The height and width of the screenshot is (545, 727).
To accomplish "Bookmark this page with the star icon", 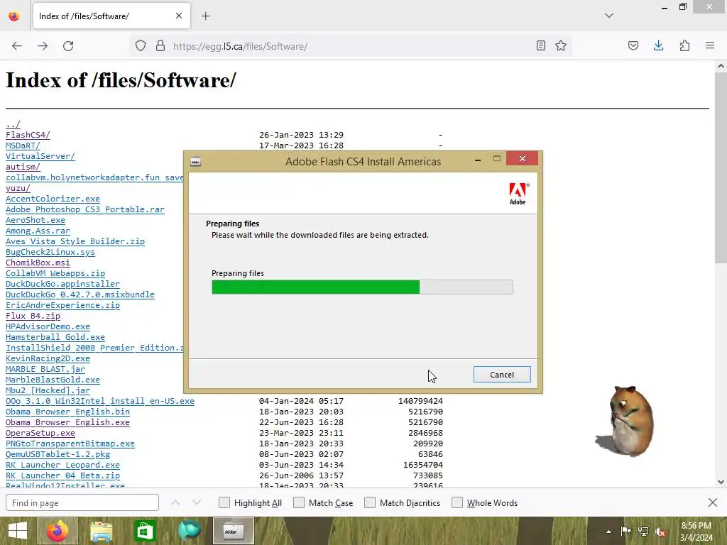I will click(561, 46).
